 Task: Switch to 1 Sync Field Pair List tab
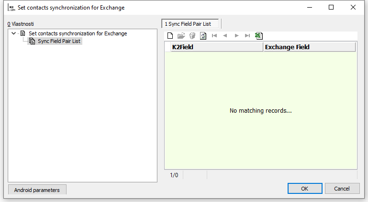[x=190, y=24]
